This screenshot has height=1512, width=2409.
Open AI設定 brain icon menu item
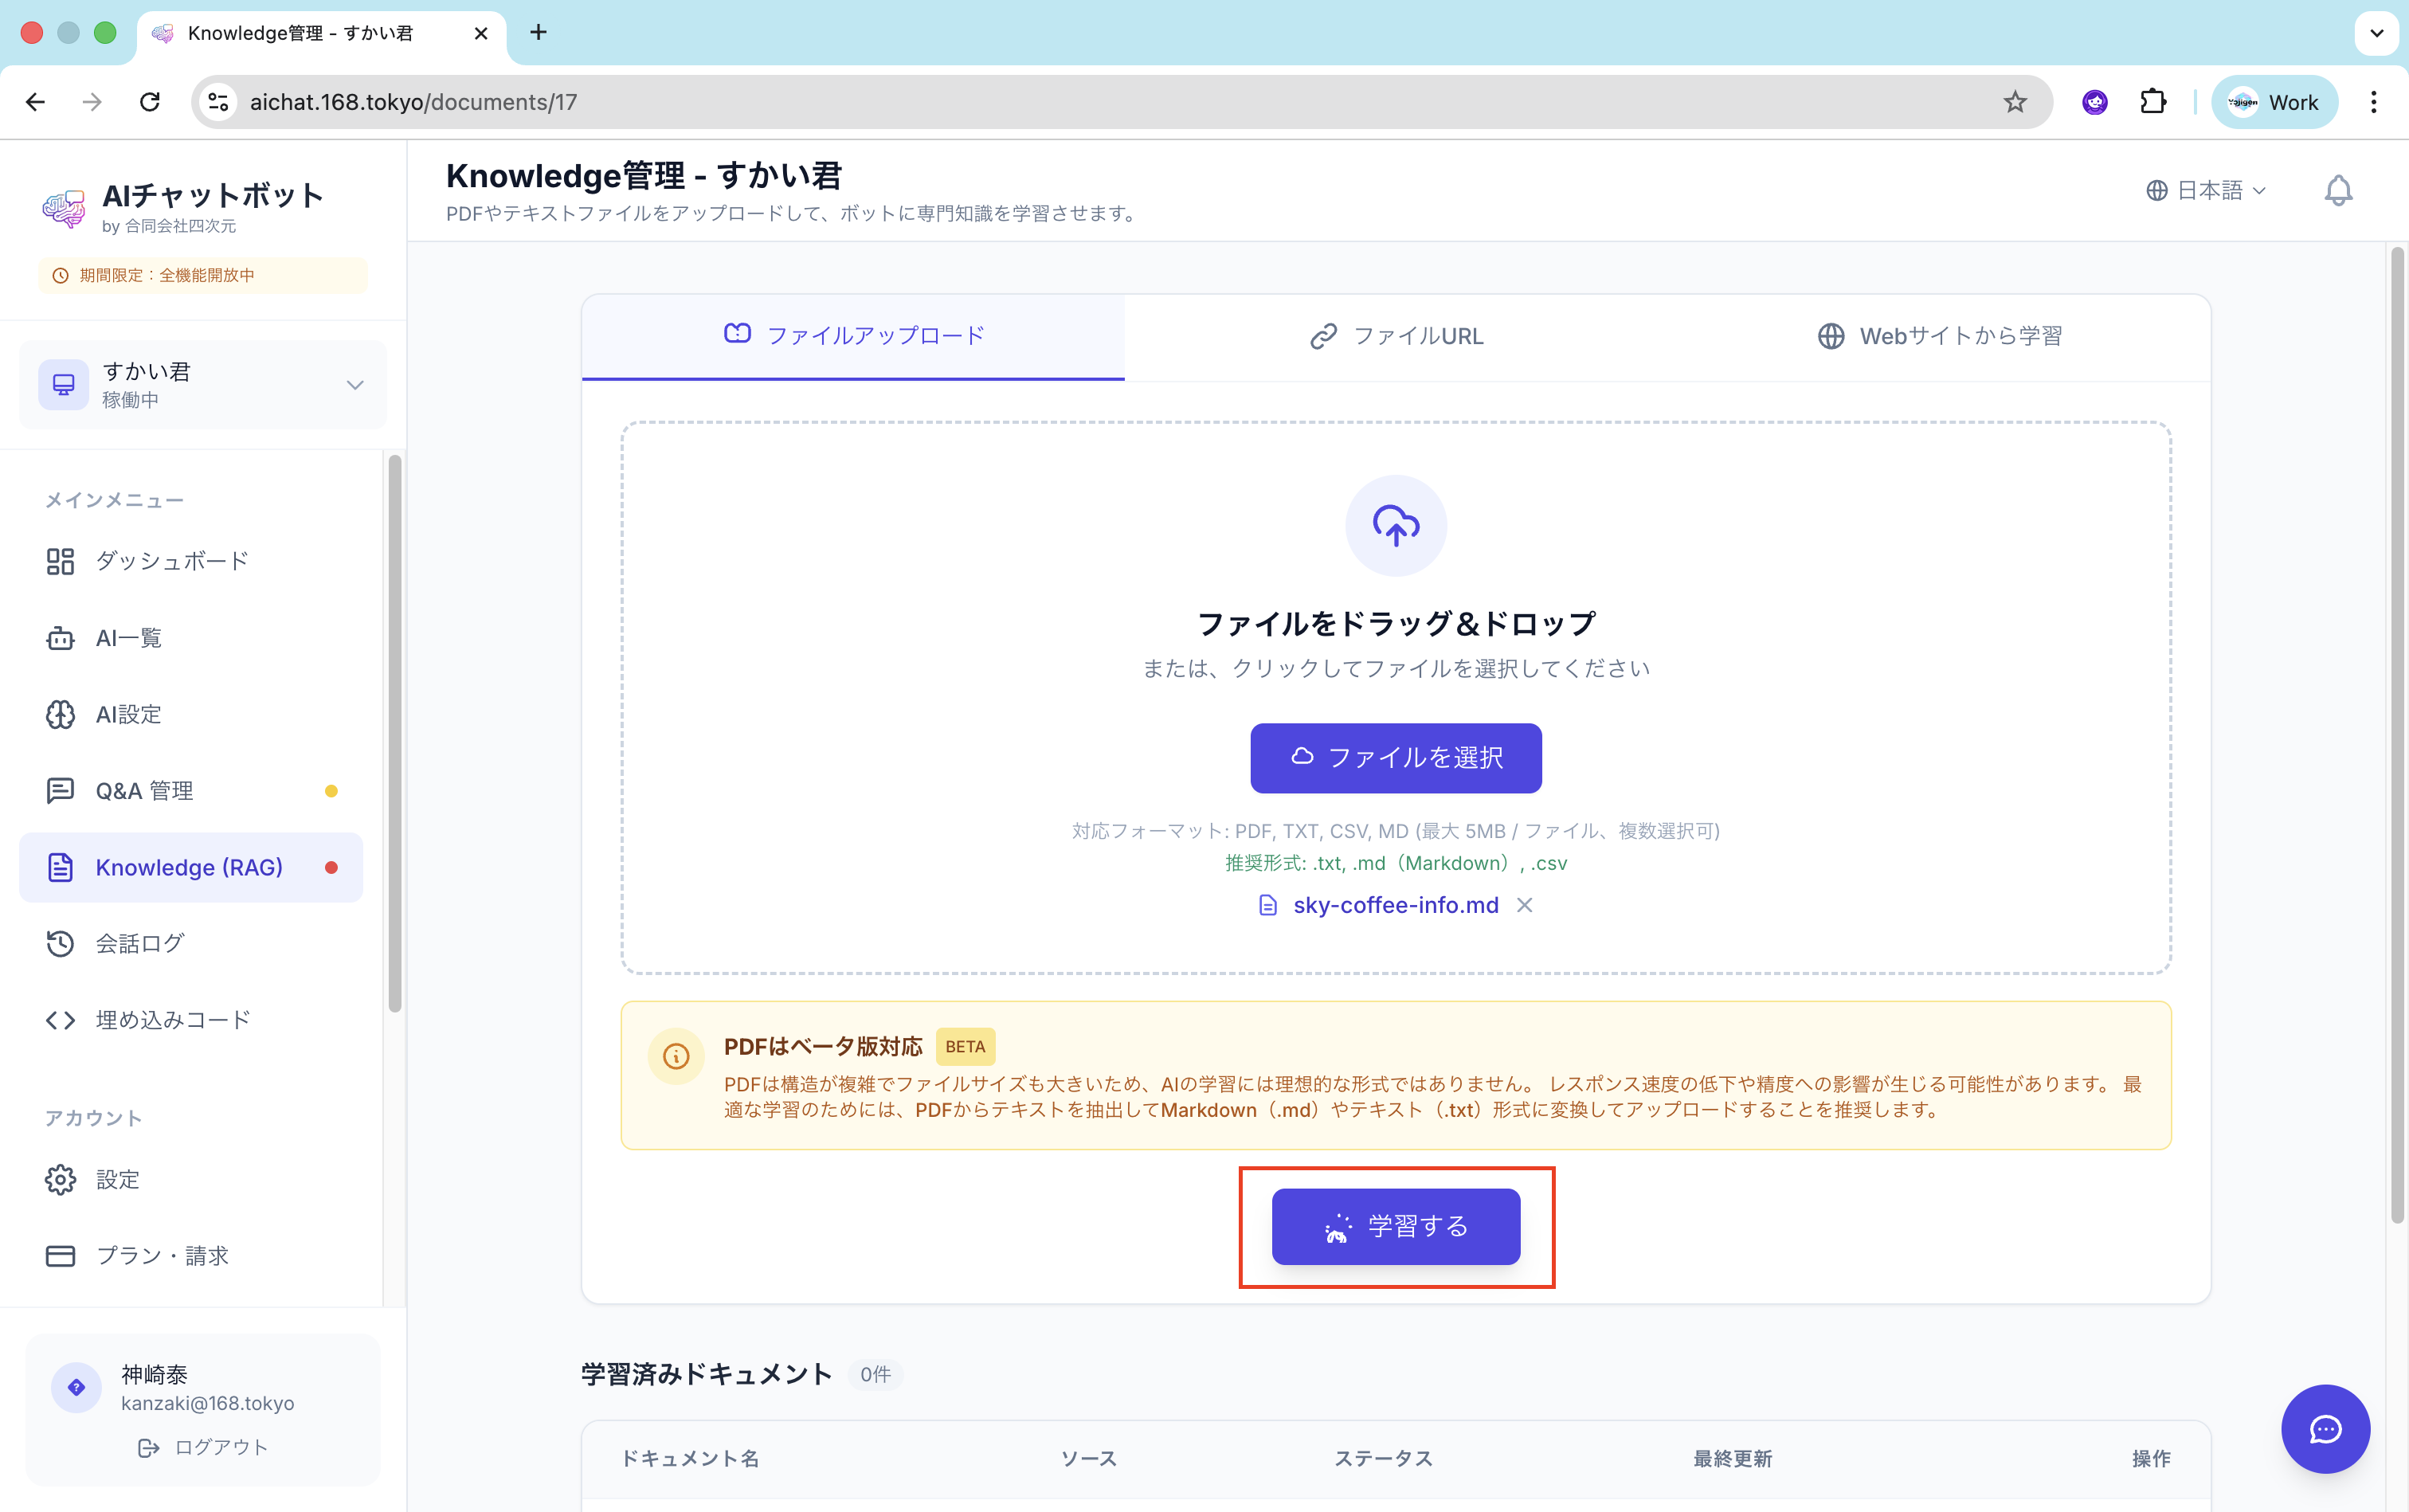pyautogui.click(x=128, y=714)
